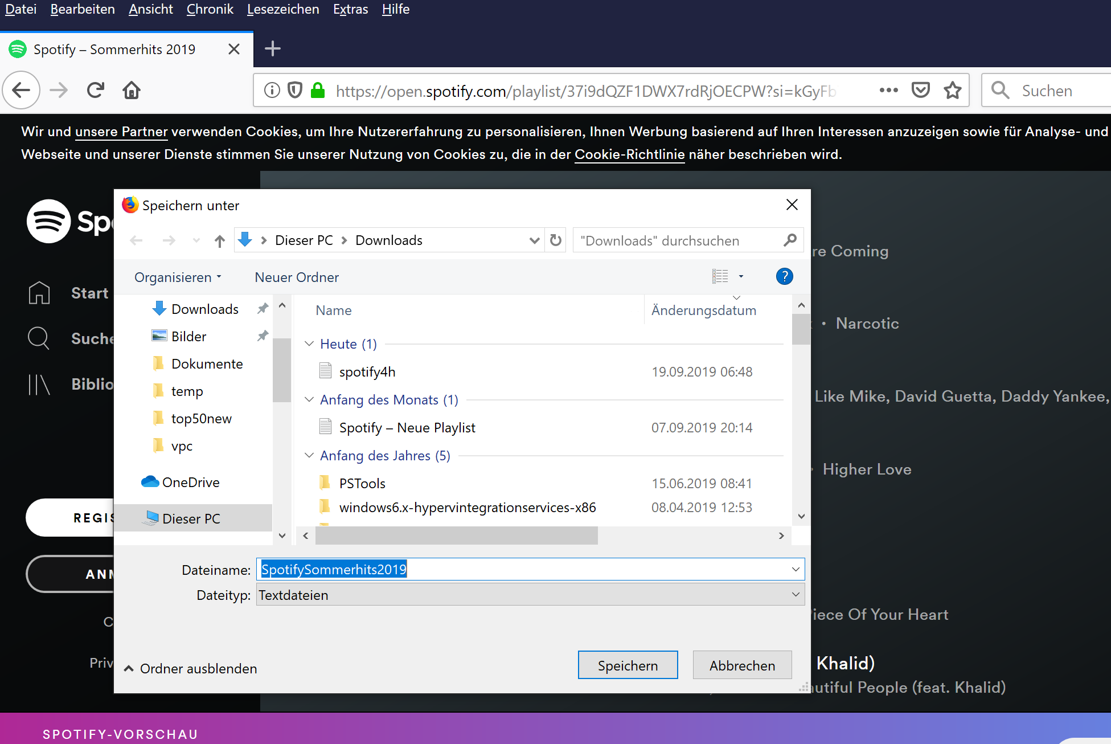
Task: Follow the unsere Partner cookie link
Action: (121, 132)
